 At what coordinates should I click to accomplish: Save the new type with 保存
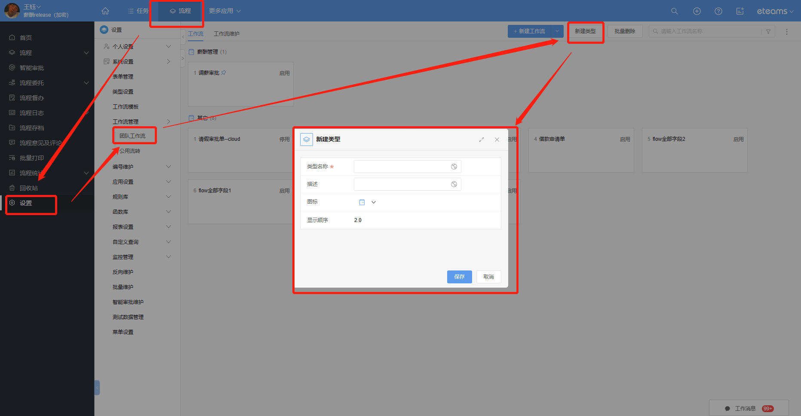click(460, 277)
